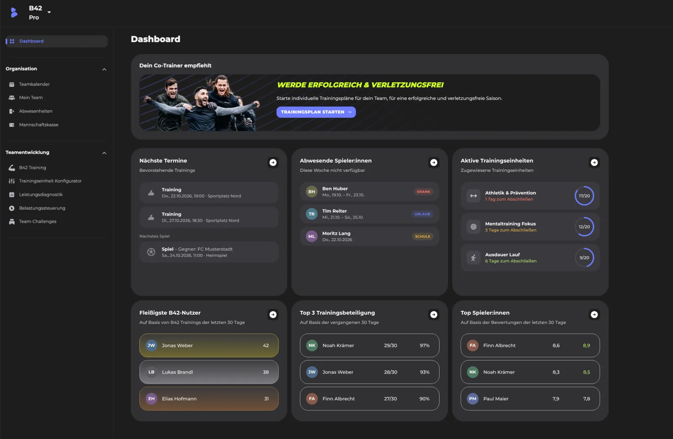This screenshot has height=439, width=673.
Task: Open Ausdauer Lauf training unit
Action: [x=530, y=258]
